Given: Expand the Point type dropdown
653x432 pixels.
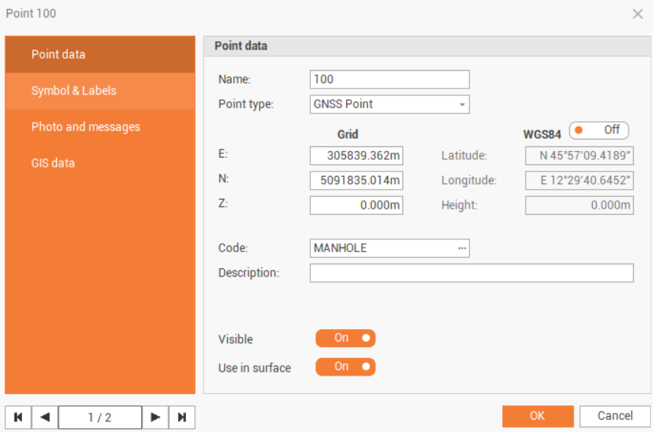Looking at the screenshot, I should click(x=462, y=104).
